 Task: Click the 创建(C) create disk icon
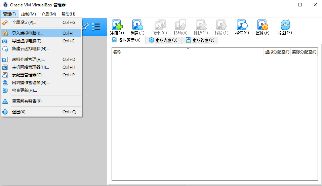click(137, 25)
